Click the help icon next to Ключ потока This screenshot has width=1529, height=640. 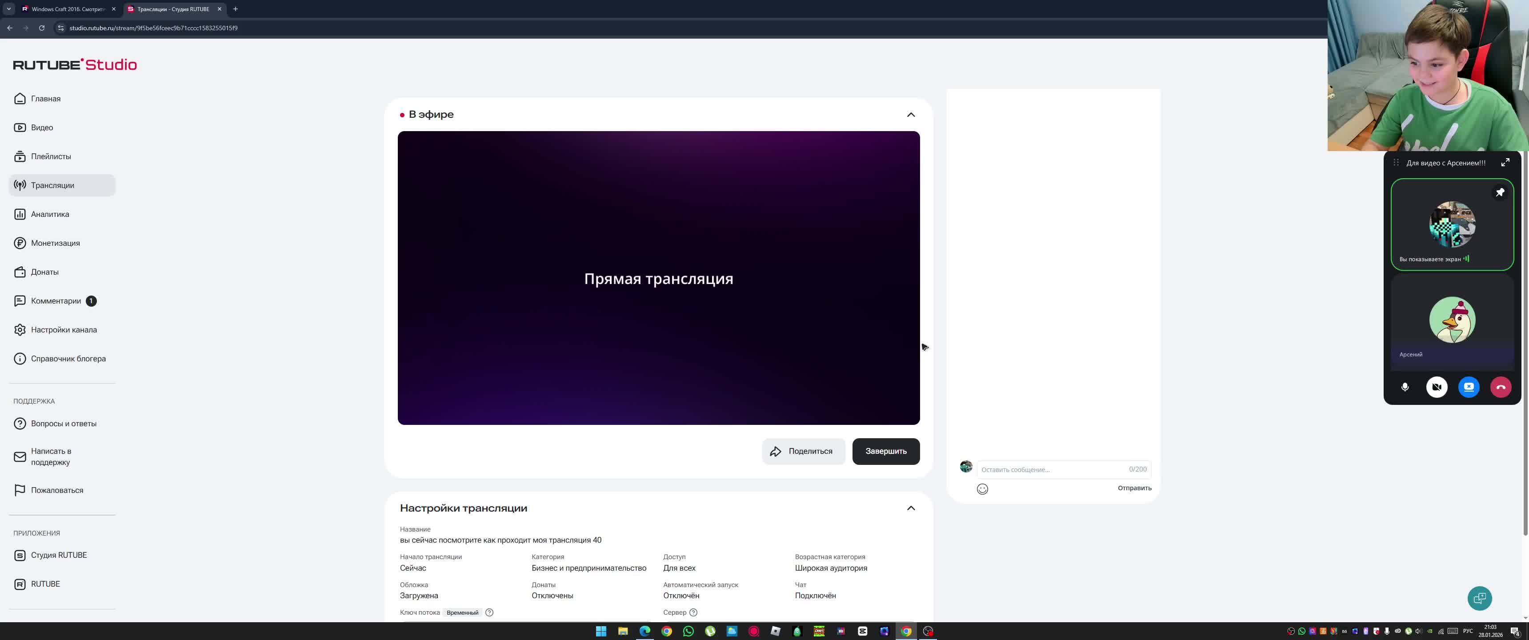pyautogui.click(x=489, y=612)
